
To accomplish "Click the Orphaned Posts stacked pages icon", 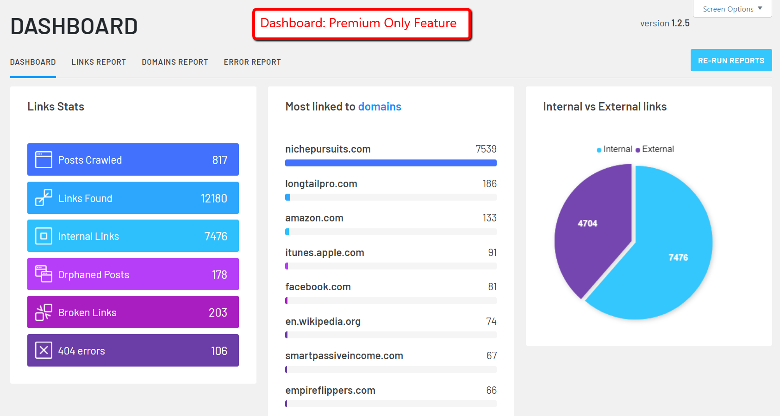I will (43, 274).
